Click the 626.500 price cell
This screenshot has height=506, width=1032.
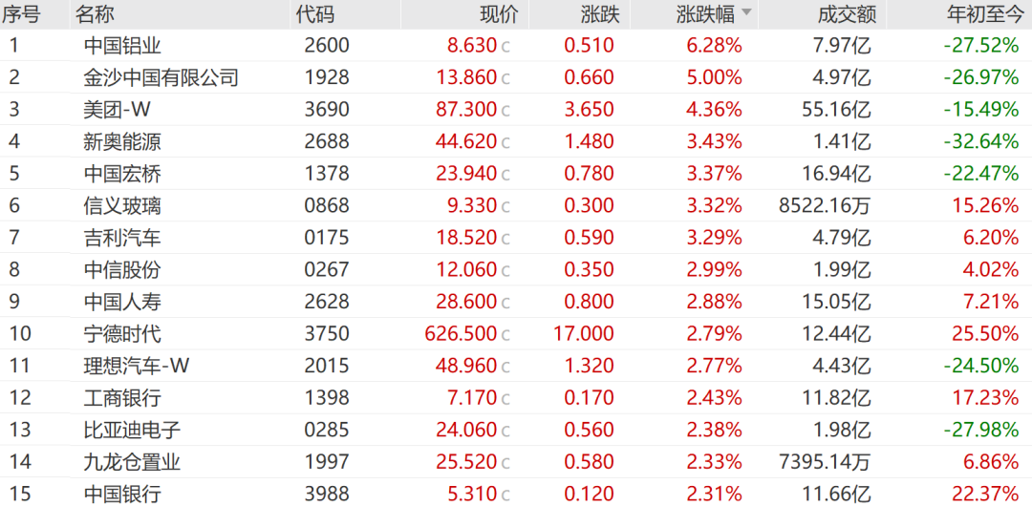(461, 334)
